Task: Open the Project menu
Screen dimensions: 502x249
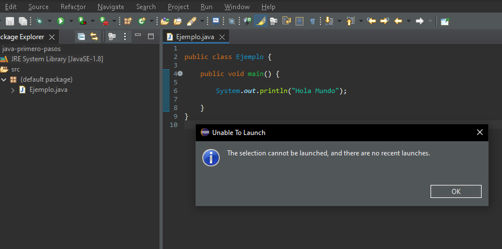Action: (x=178, y=7)
